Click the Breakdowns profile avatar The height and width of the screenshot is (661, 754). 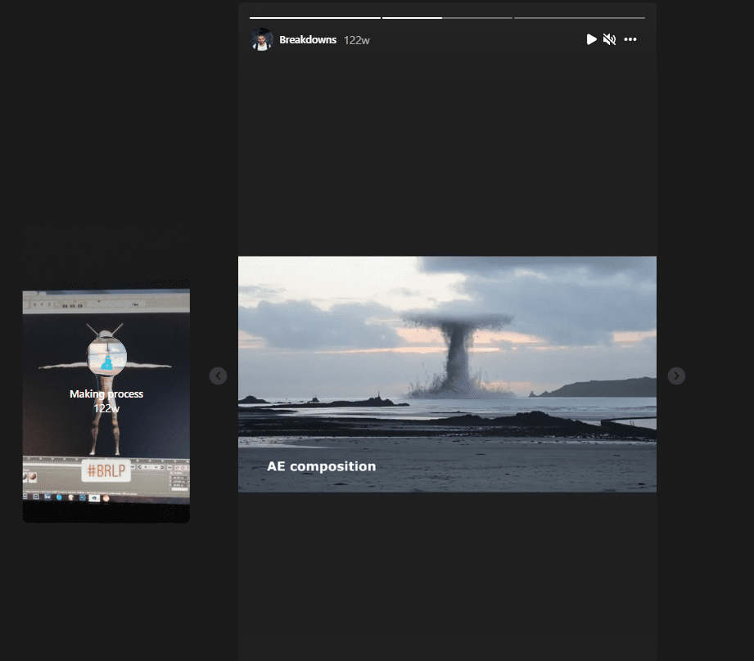tap(261, 39)
